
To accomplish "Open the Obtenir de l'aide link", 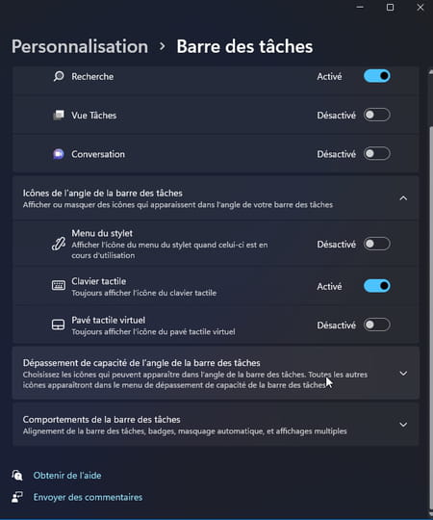I will pyautogui.click(x=67, y=476).
